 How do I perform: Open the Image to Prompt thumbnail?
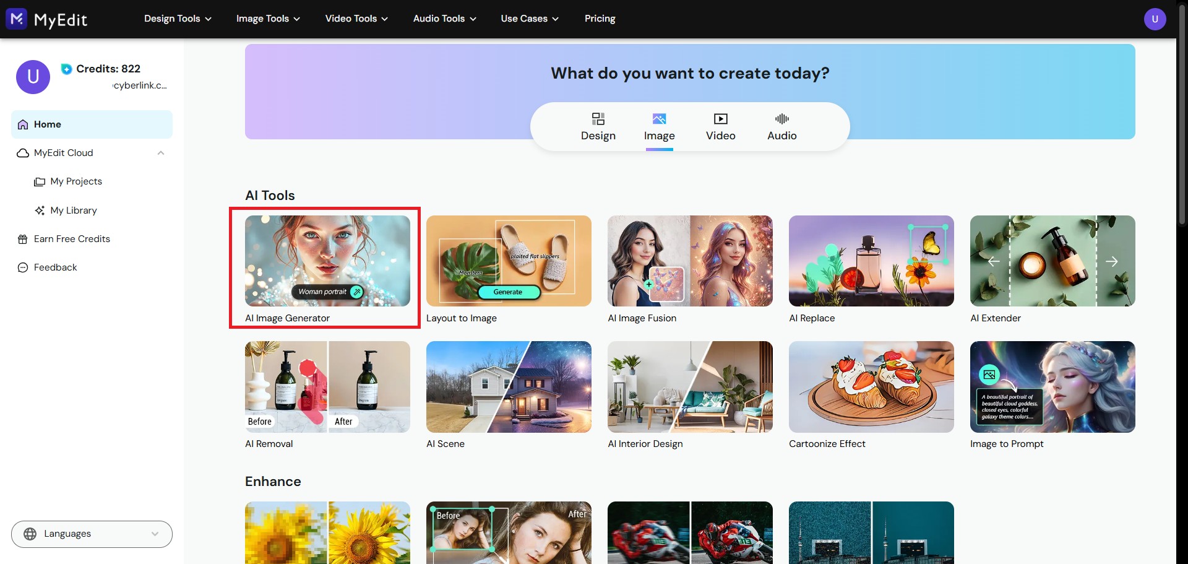pyautogui.click(x=1052, y=387)
